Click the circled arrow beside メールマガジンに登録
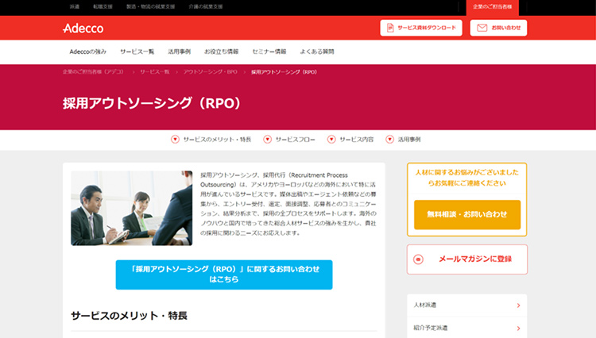This screenshot has width=596, height=338. click(420, 259)
